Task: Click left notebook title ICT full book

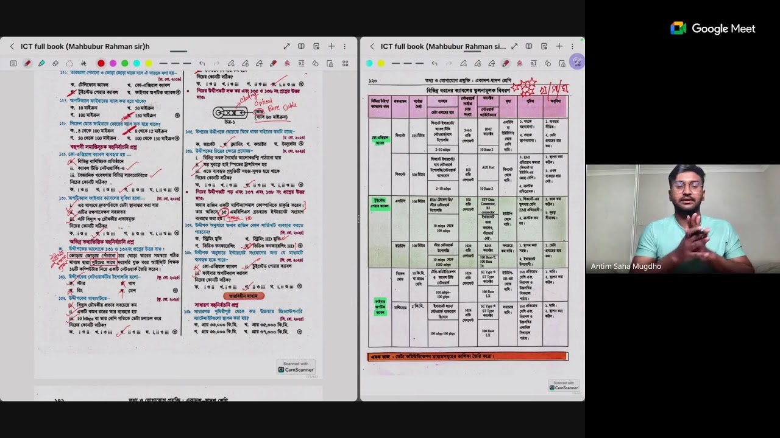Action: [85, 46]
